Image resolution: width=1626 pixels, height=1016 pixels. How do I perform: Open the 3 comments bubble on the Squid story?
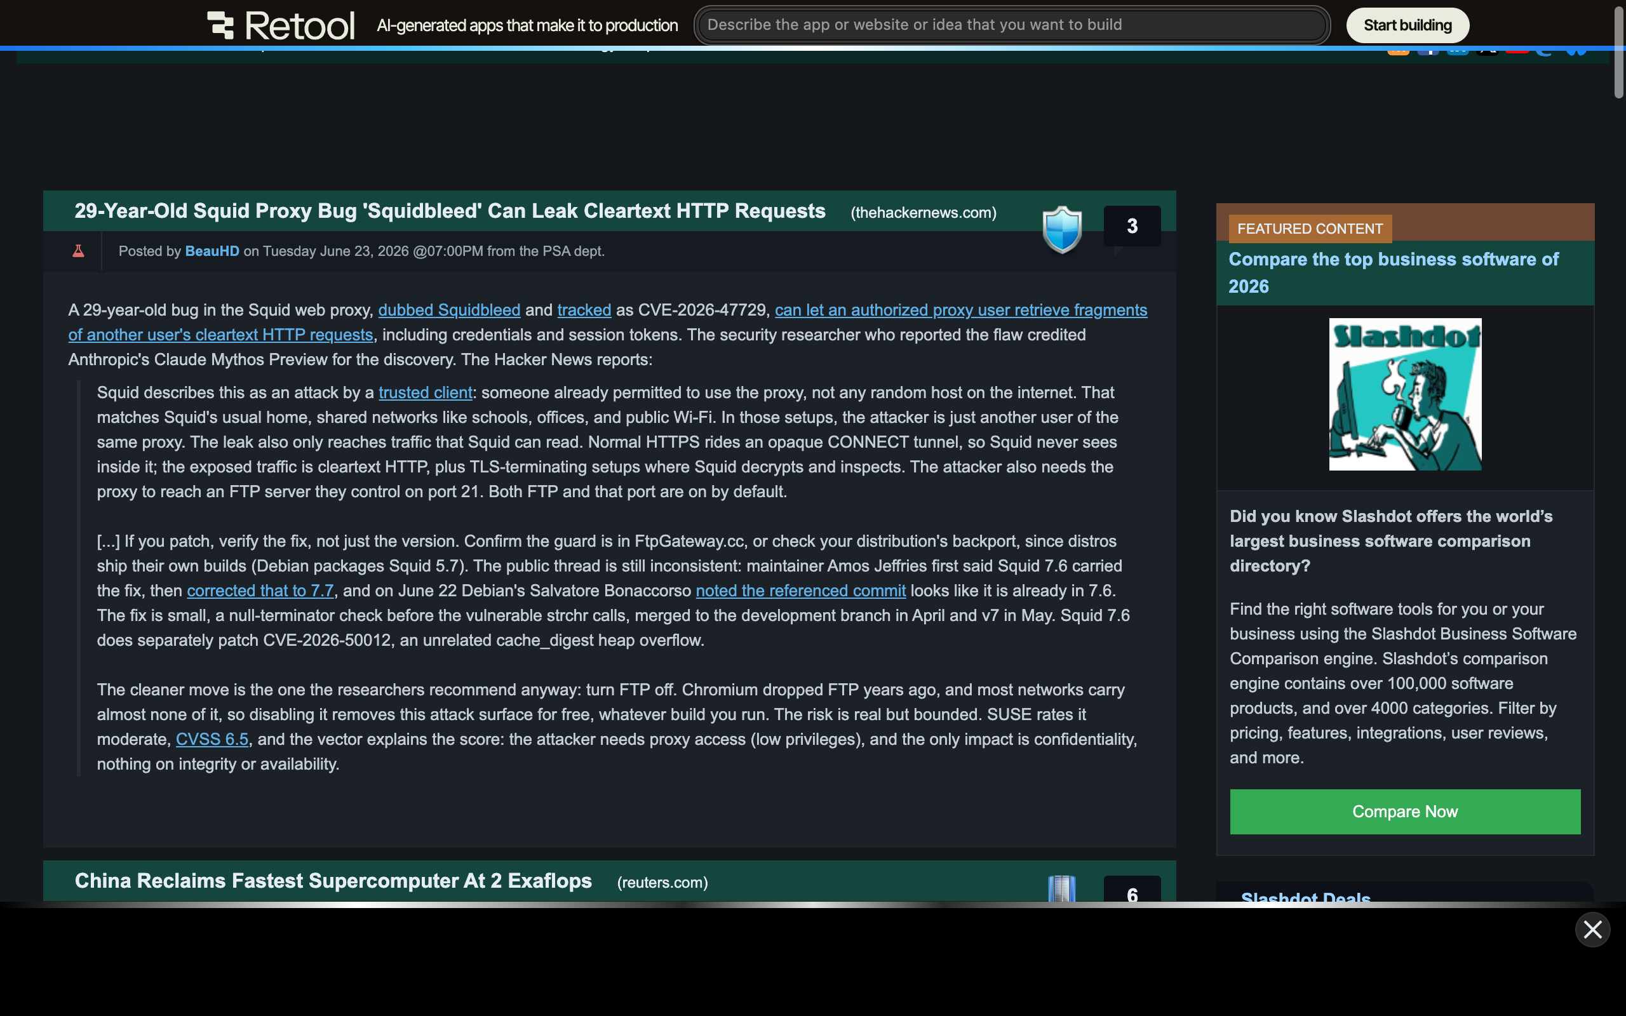tap(1131, 227)
